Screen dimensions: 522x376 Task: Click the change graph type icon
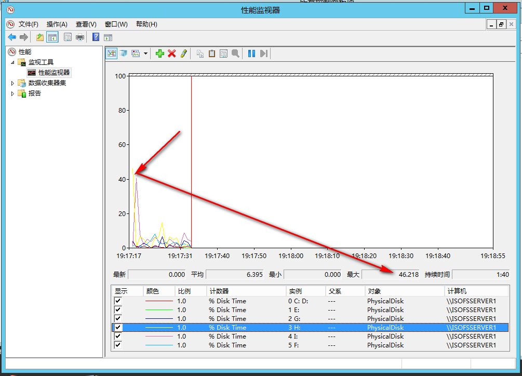coord(136,53)
